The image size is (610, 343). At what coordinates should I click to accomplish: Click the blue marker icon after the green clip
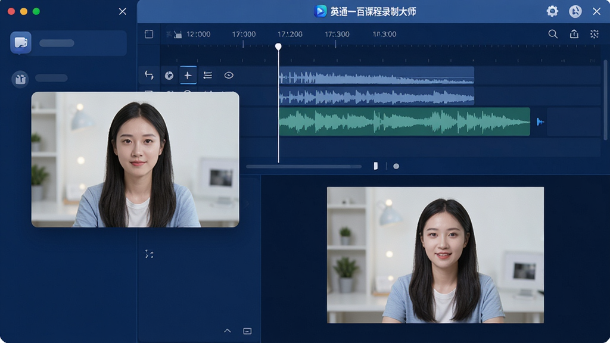click(x=540, y=122)
